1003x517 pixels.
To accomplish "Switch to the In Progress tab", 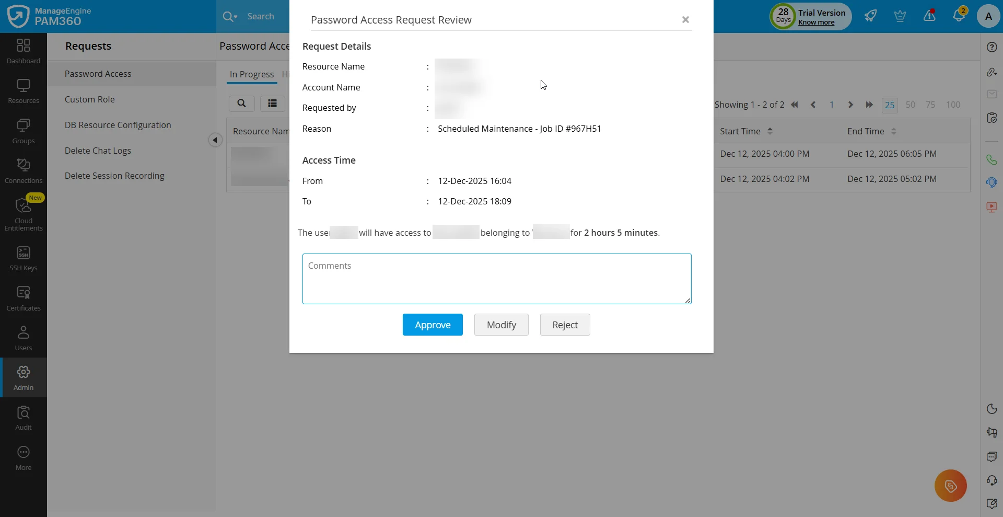I will pyautogui.click(x=252, y=74).
